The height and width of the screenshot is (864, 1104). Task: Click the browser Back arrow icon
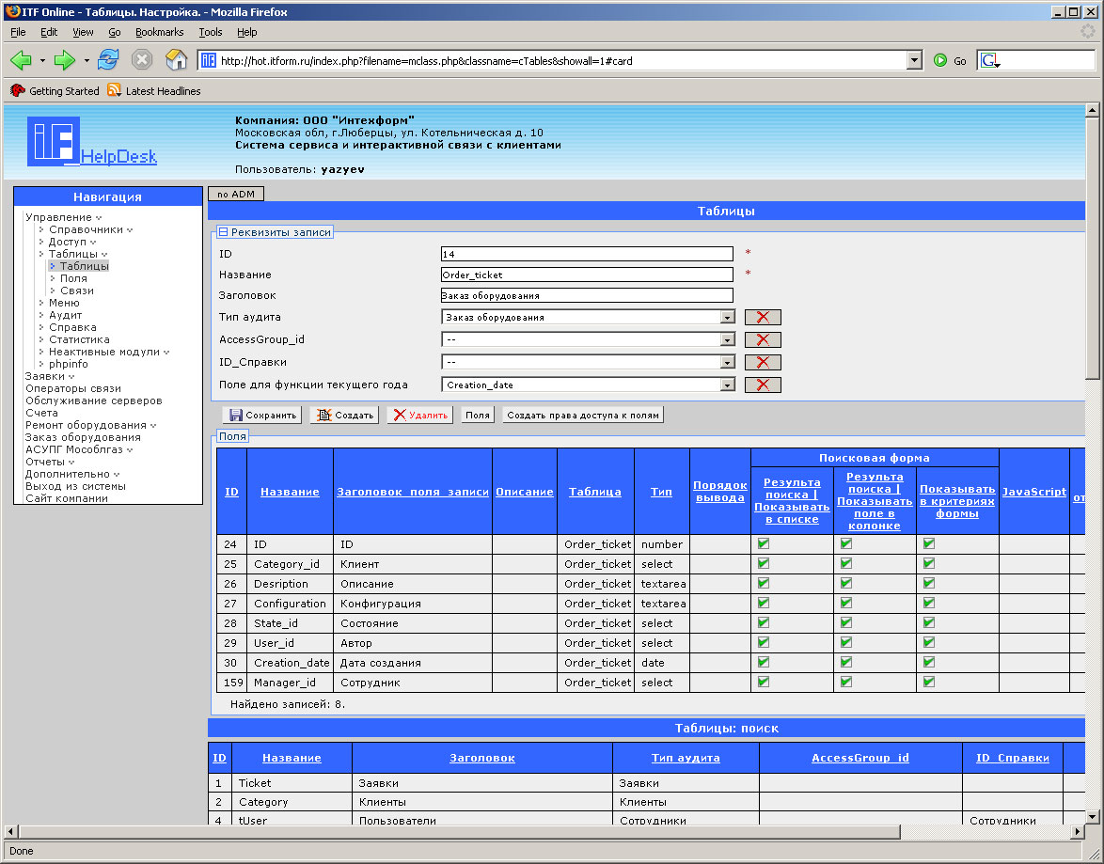pos(21,60)
